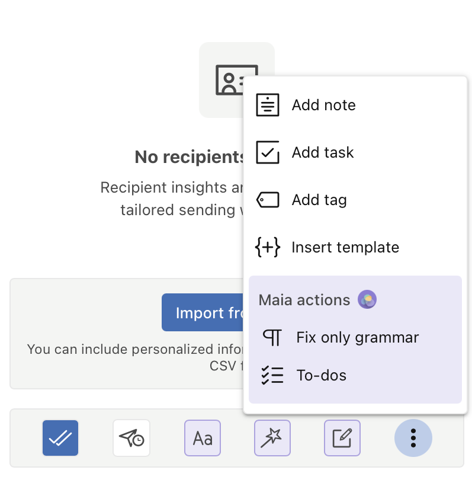Select the To-dos Maia action

point(355,375)
